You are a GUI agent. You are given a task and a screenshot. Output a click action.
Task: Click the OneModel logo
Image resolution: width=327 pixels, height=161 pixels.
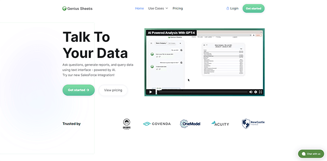click(190, 124)
